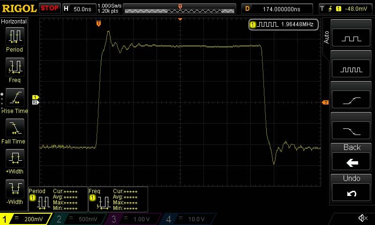Image resolution: width=375 pixels, height=225 pixels.
Task: Click the Back arrow button
Action: coord(351,162)
